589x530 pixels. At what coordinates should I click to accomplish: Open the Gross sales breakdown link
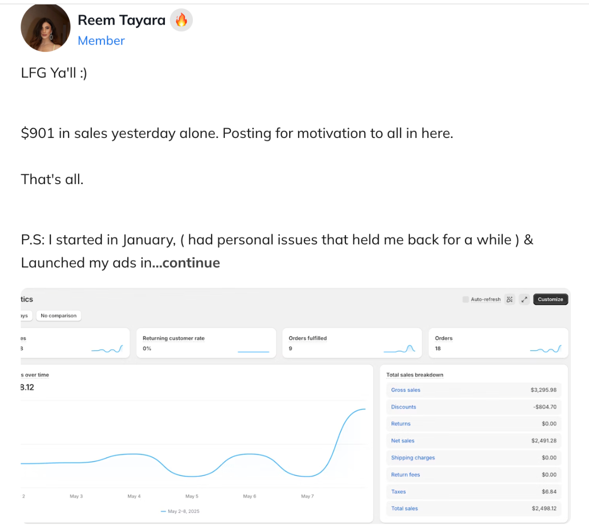point(405,390)
